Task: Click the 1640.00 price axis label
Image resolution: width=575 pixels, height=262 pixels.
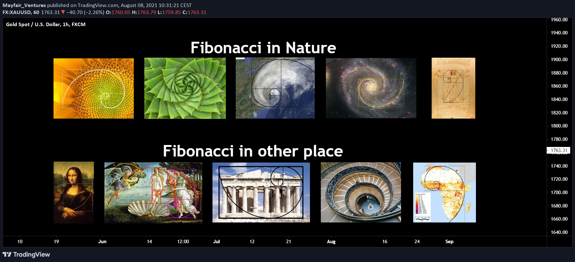Action: [559, 232]
